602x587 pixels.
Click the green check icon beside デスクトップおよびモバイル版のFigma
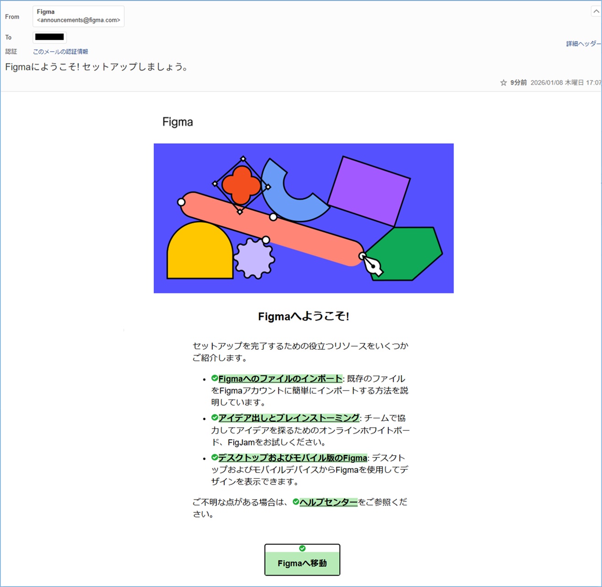[215, 457]
